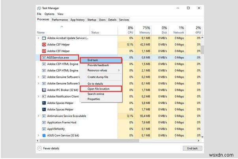Viewport: 238px width, 159px height.
Task: Choose Search online in the context menu
Action: point(101,94)
